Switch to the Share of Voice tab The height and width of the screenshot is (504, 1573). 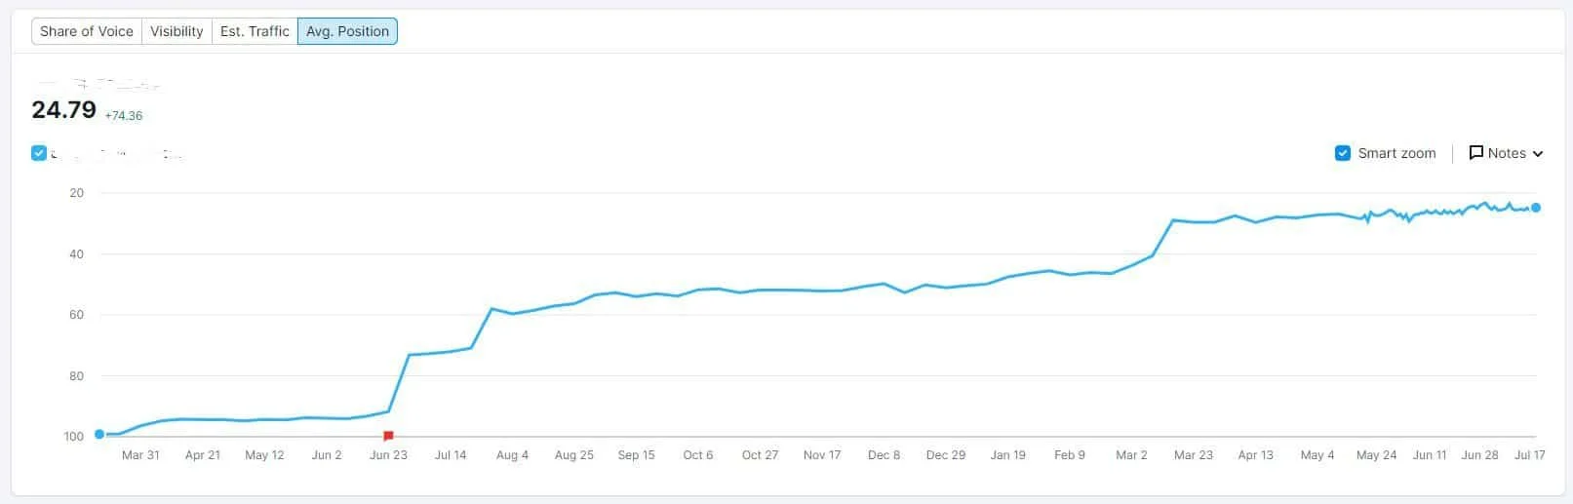click(86, 31)
